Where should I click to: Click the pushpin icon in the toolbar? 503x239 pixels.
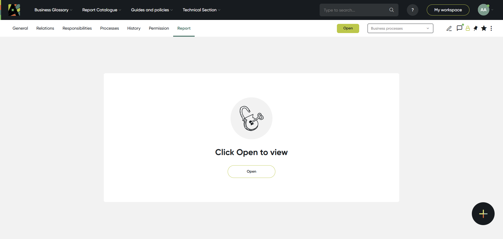click(475, 28)
